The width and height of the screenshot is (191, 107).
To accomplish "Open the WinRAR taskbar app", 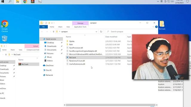I will (x=33, y=1).
